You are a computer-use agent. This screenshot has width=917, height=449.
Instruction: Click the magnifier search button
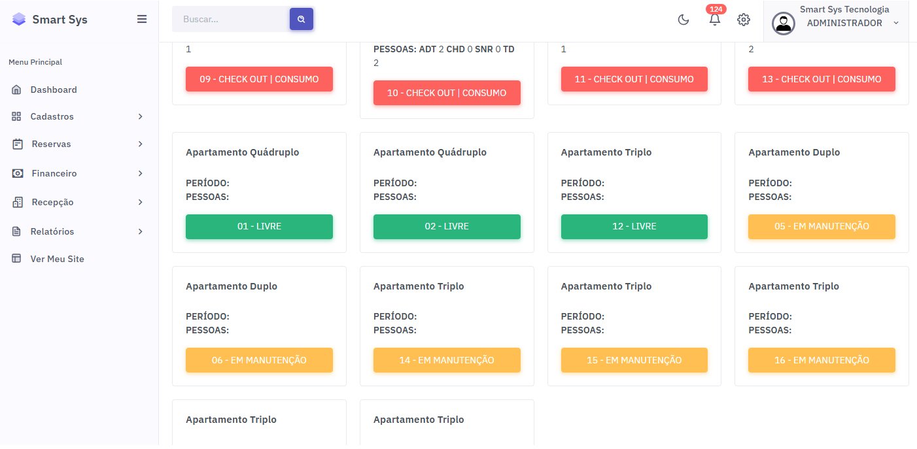[x=302, y=20]
